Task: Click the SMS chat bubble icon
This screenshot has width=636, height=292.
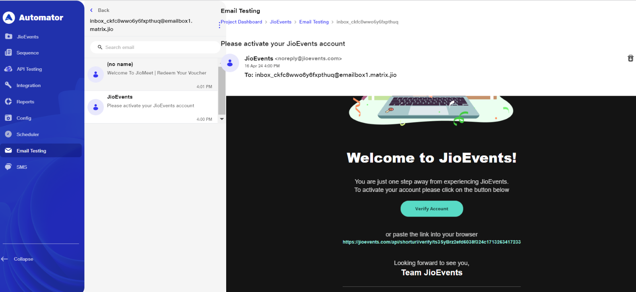Action: (x=8, y=167)
